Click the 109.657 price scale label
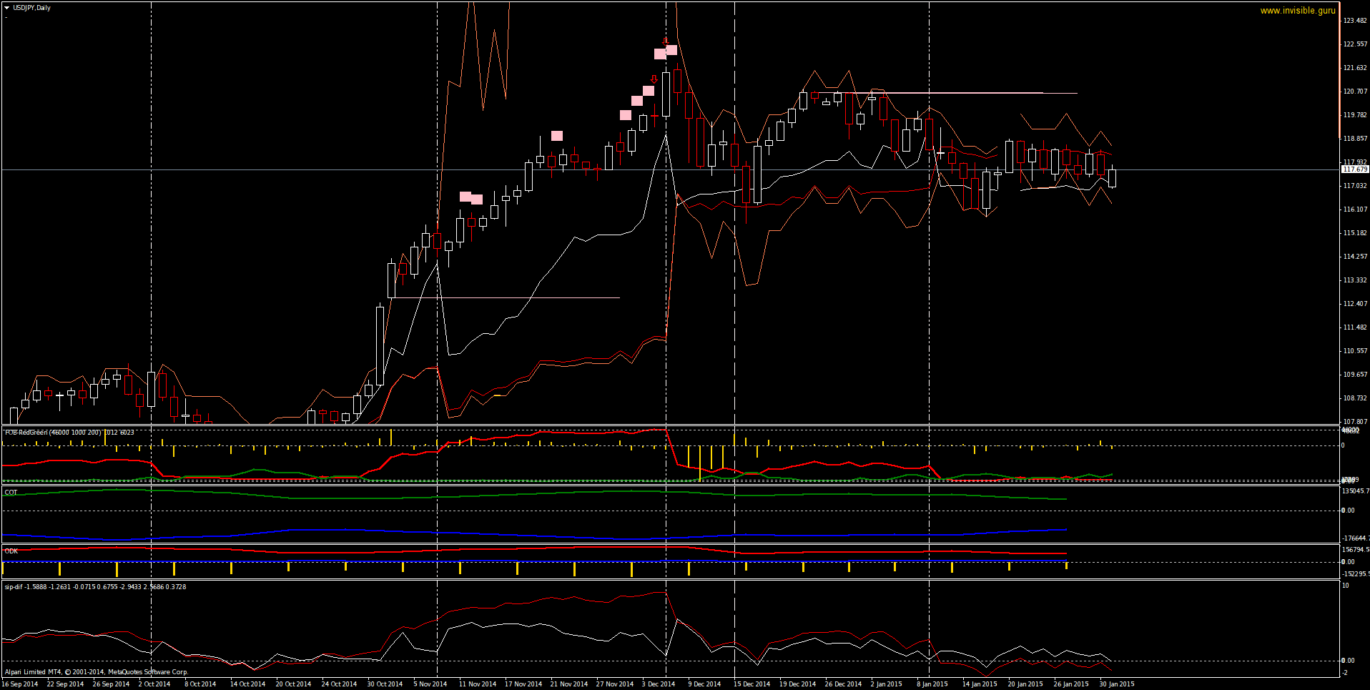This screenshot has height=690, width=1370. (x=1355, y=374)
